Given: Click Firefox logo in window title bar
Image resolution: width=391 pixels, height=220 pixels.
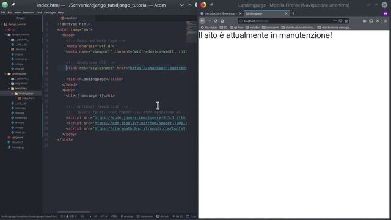Looking at the screenshot, I should click(203, 5).
